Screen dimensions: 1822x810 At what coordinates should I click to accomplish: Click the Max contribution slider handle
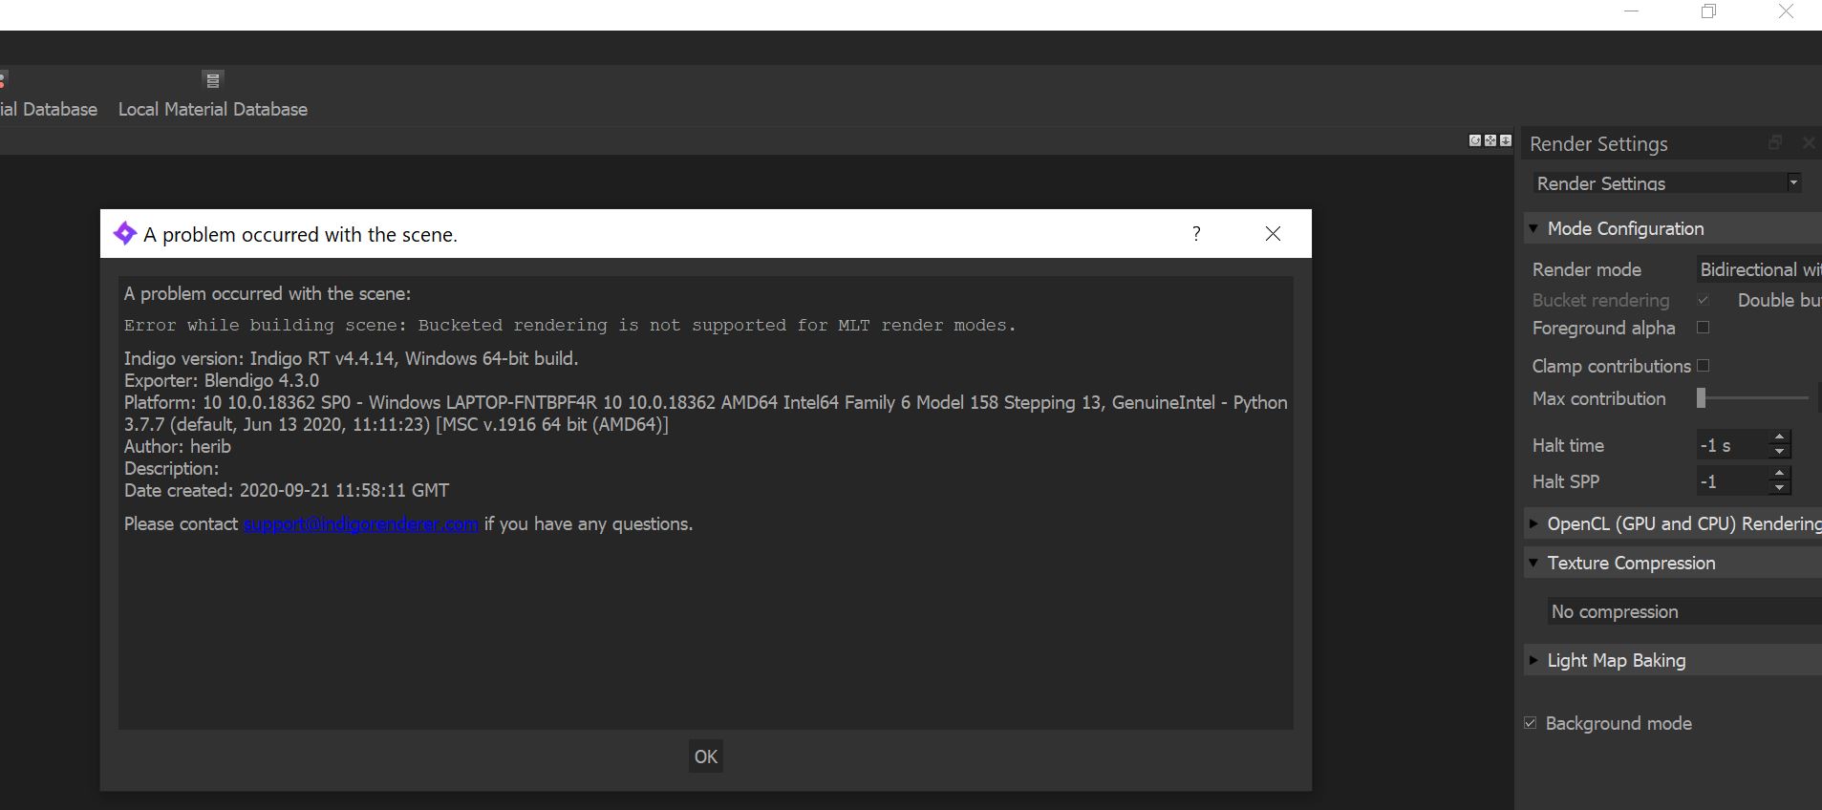[x=1701, y=398]
